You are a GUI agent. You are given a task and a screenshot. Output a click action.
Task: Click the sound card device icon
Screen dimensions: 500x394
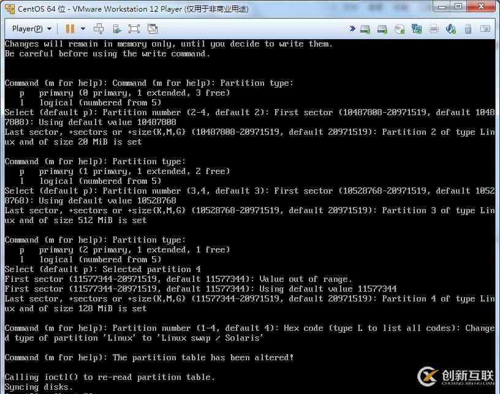pos(451,29)
